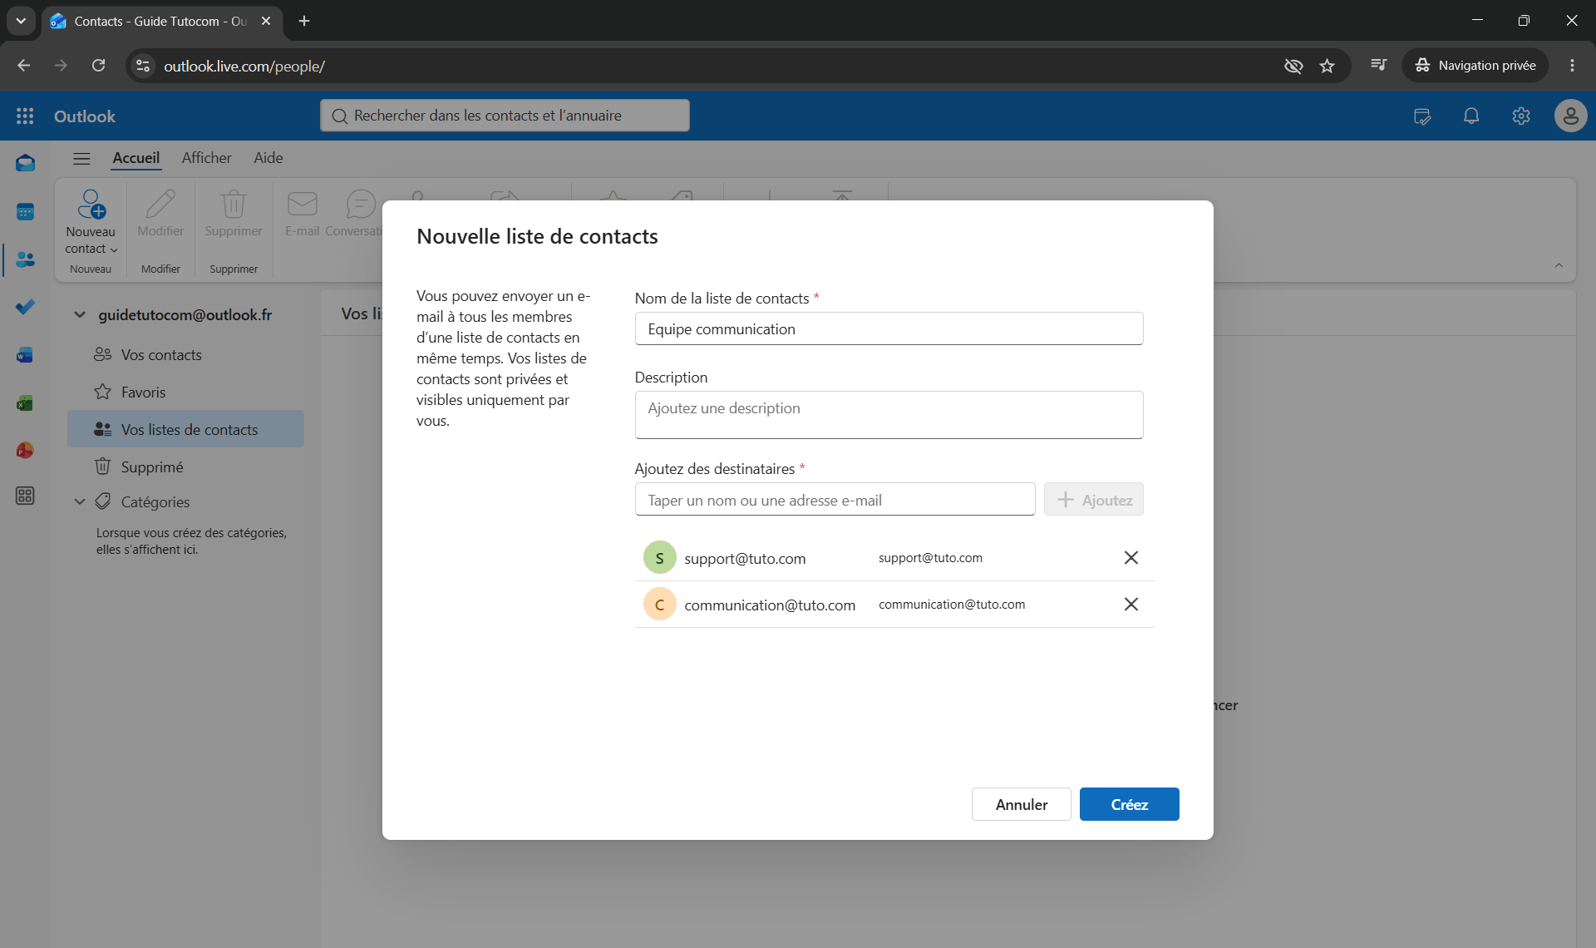
Task: Click the contacts search box
Action: click(x=505, y=116)
